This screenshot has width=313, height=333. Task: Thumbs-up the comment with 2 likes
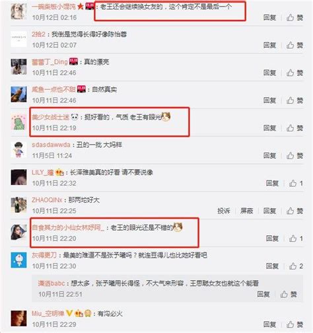[x=296, y=266]
